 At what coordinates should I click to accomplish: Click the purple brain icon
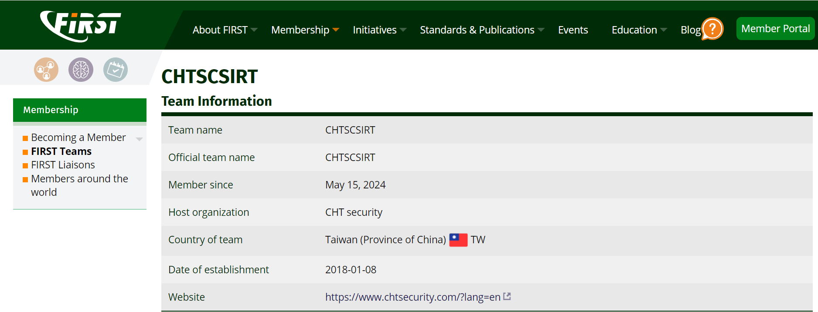[81, 70]
